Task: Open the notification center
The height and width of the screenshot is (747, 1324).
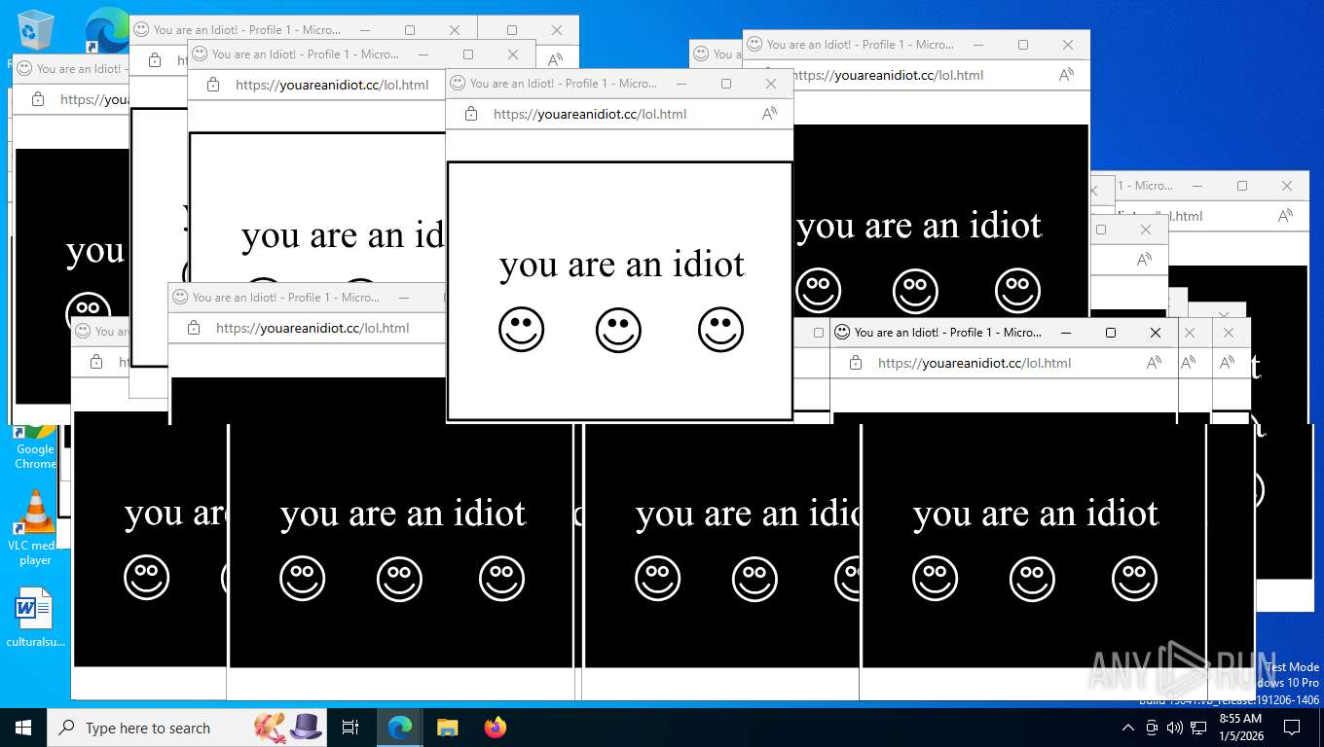Action: coord(1292,728)
